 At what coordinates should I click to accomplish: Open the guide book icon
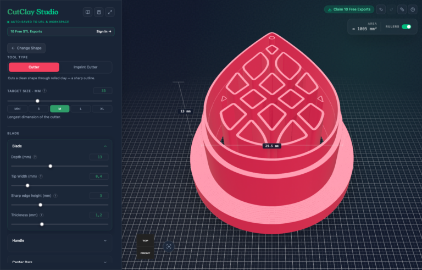point(88,12)
